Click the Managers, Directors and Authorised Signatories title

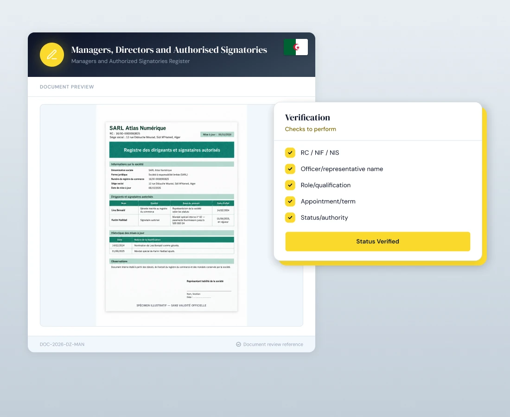click(169, 50)
